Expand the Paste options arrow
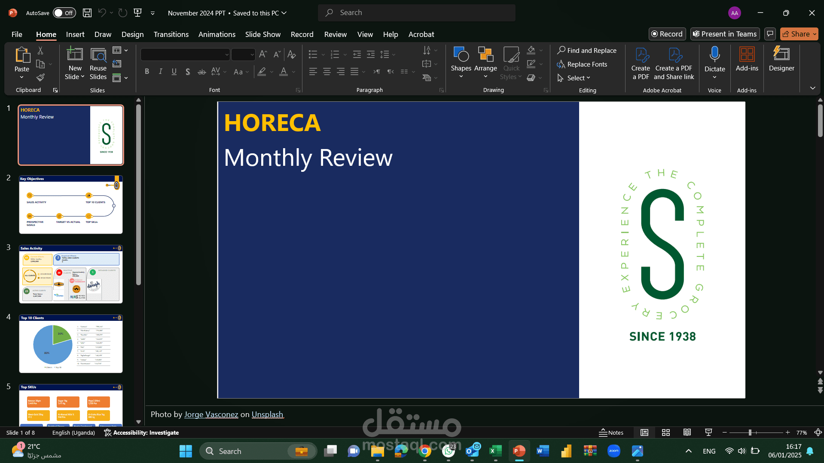Image resolution: width=824 pixels, height=463 pixels. [21, 77]
